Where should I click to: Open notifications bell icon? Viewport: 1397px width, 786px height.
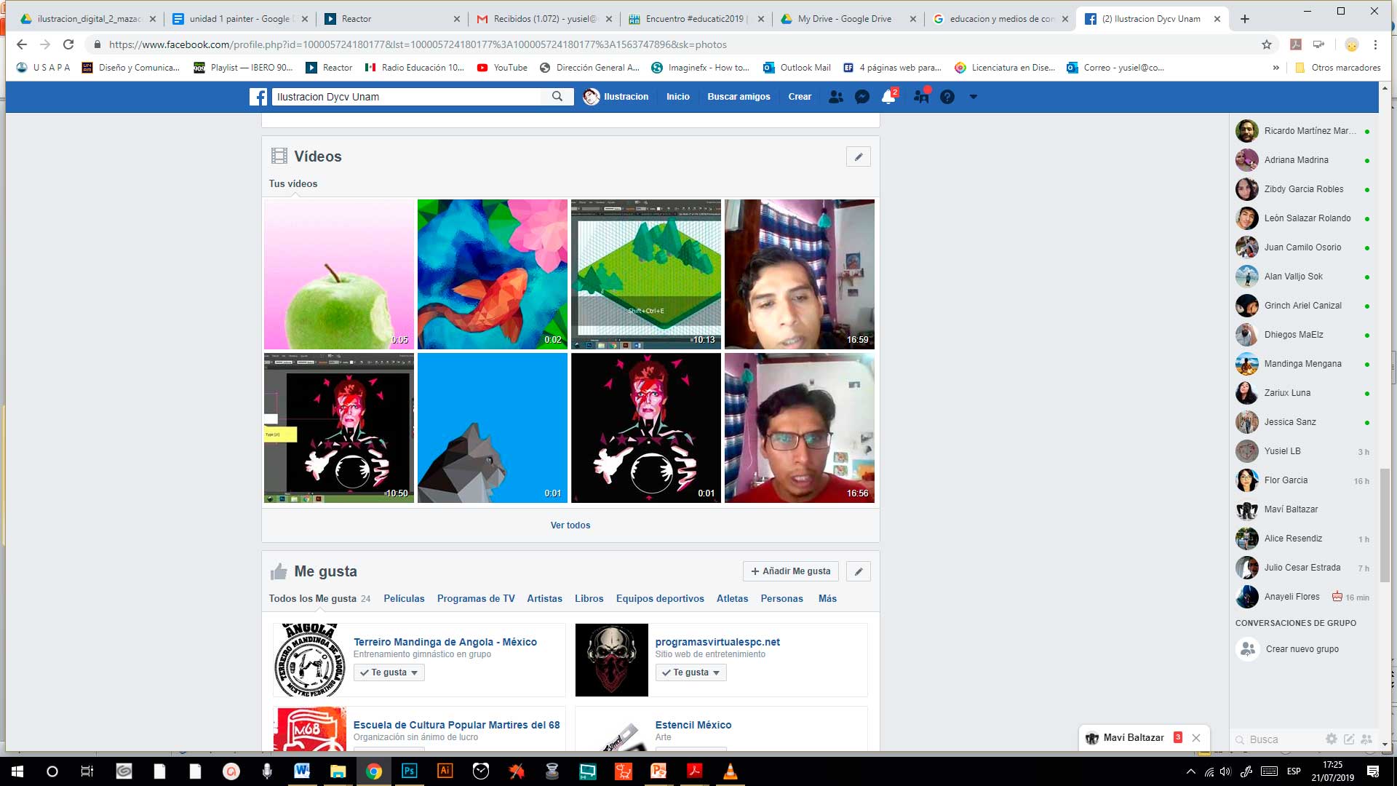pos(888,97)
